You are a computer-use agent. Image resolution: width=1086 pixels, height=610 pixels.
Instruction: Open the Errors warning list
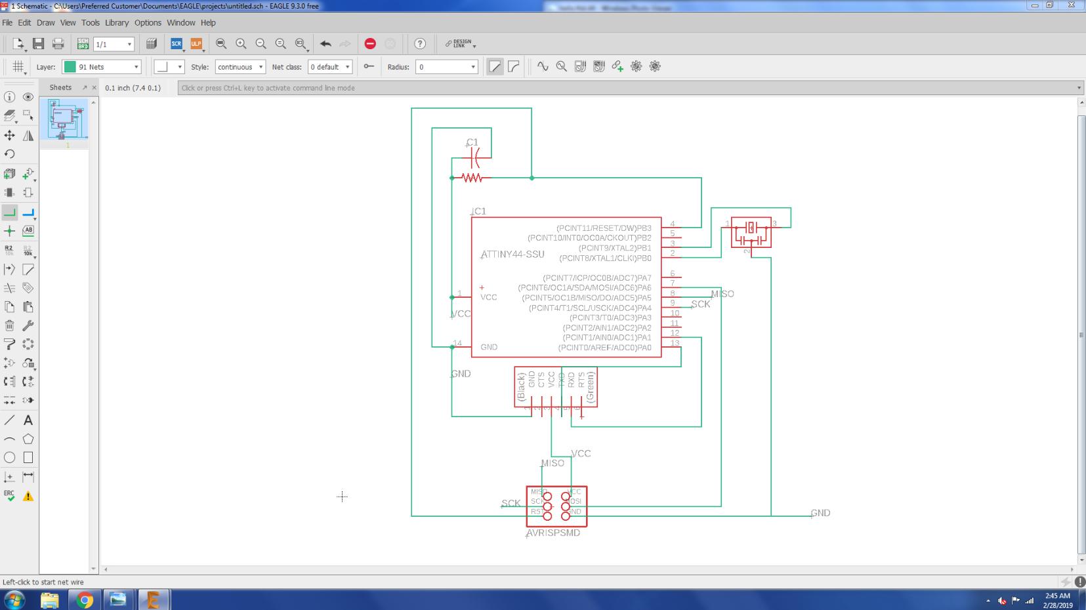pyautogui.click(x=28, y=496)
